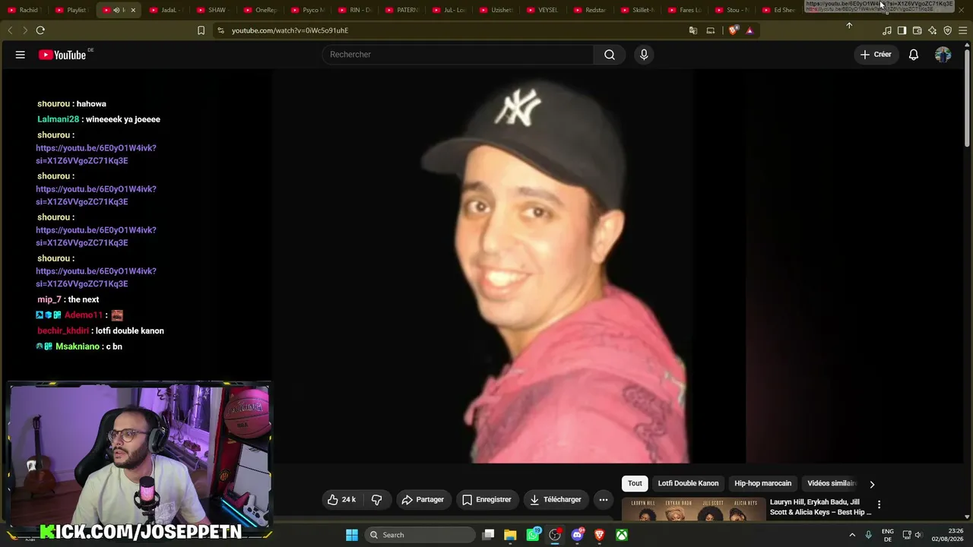Image resolution: width=973 pixels, height=547 pixels.
Task: Open WhatsApp from the taskbar
Action: point(533,535)
